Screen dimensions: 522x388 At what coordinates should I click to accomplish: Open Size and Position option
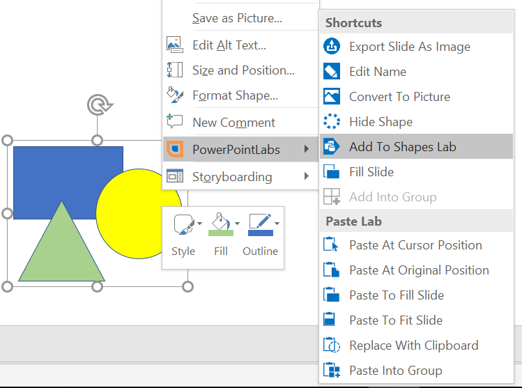[x=243, y=70]
